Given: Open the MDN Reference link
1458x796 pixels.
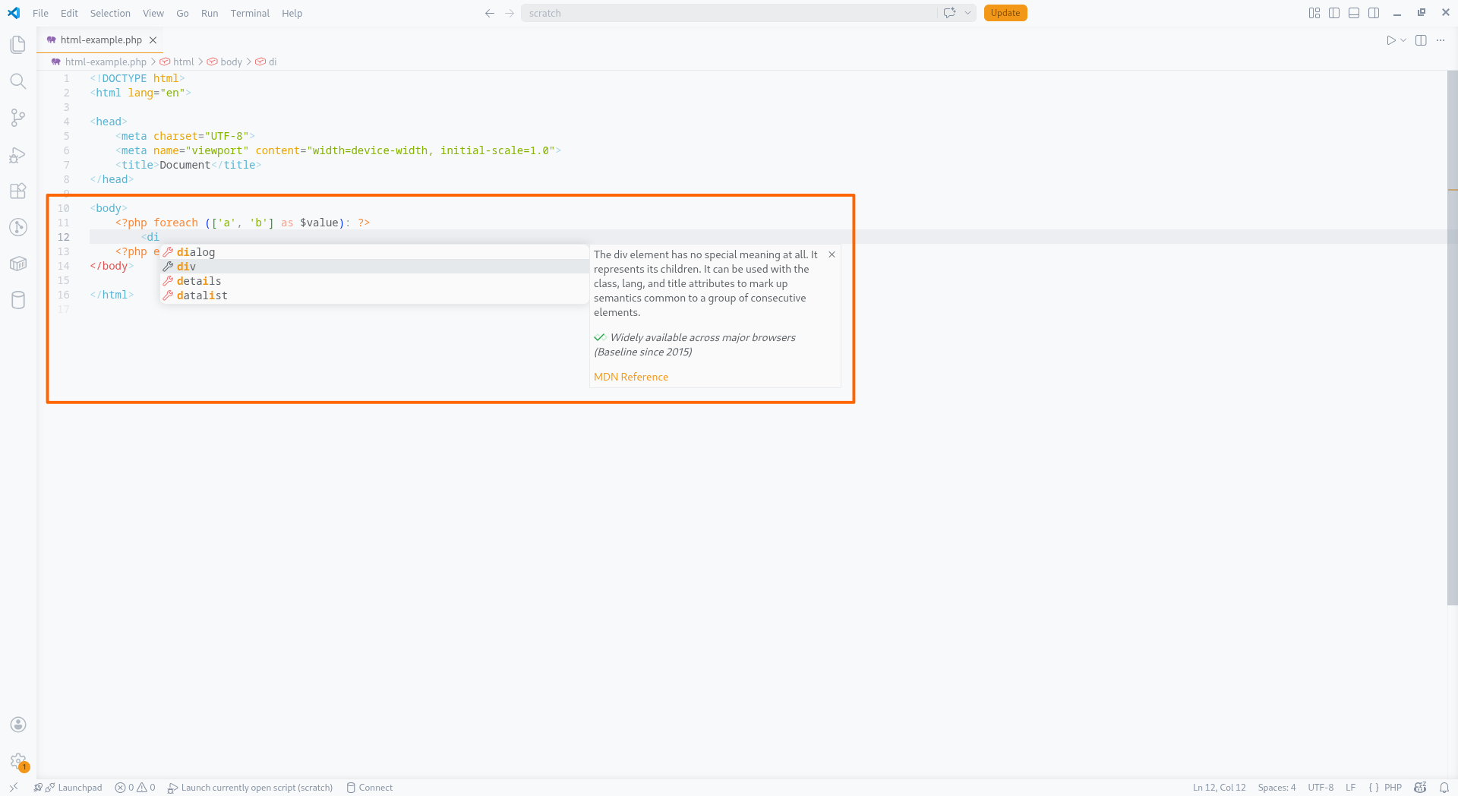Looking at the screenshot, I should click(x=631, y=377).
